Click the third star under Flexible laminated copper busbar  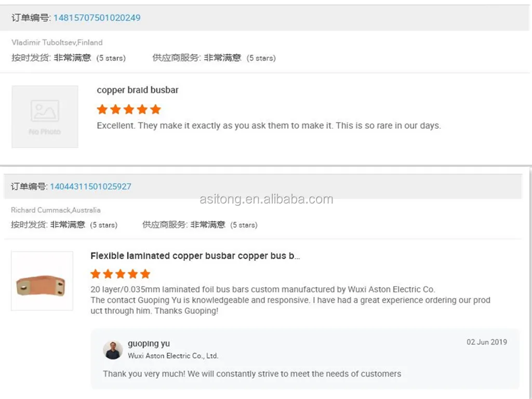pyautogui.click(x=120, y=274)
